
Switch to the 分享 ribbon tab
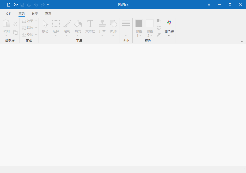coord(35,14)
